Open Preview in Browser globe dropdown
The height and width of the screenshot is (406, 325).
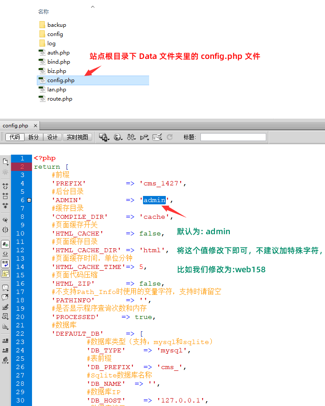(118, 137)
